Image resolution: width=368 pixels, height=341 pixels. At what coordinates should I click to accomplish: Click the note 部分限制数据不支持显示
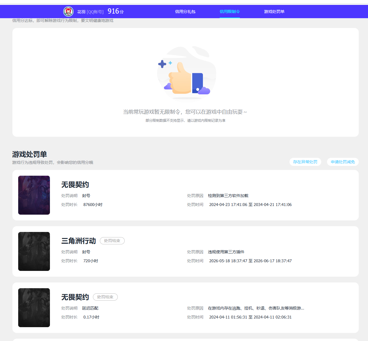(185, 121)
